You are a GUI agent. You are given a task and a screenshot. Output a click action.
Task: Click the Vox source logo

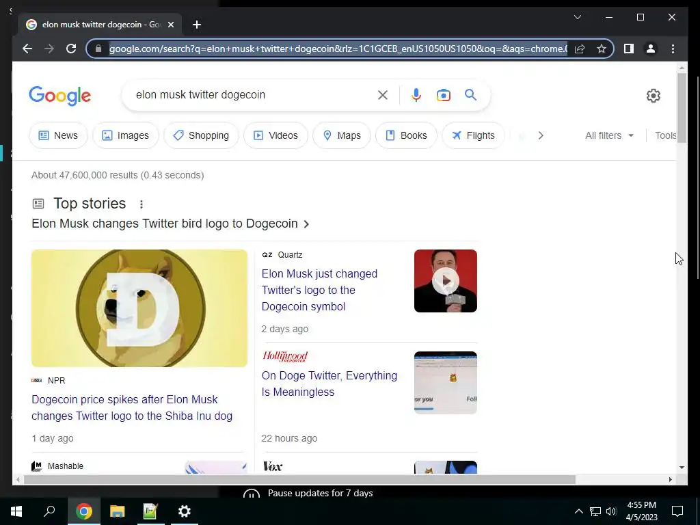273,466
